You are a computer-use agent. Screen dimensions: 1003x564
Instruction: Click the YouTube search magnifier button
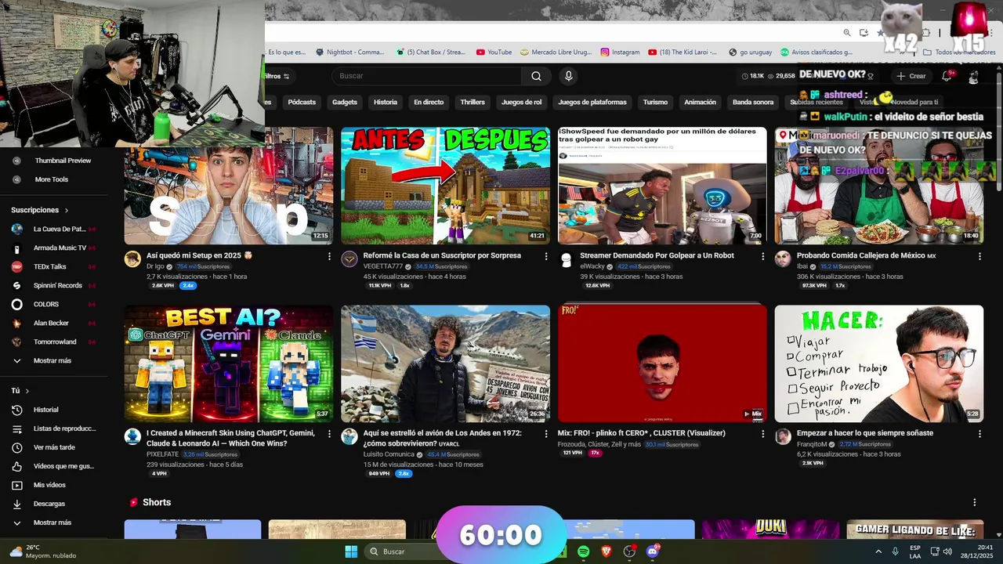(x=536, y=76)
